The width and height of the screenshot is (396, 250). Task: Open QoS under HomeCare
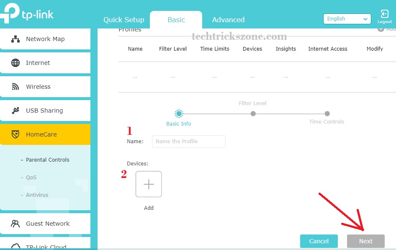pos(31,177)
